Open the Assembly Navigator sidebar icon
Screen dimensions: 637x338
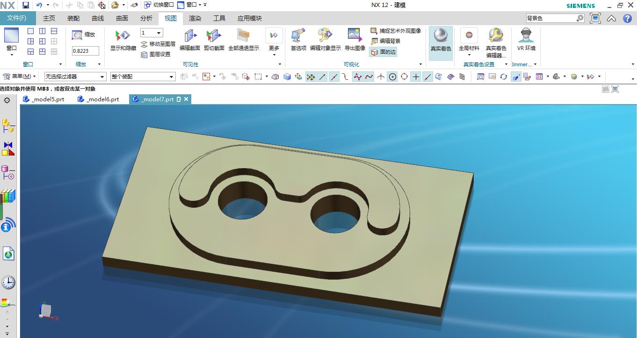(x=8, y=126)
